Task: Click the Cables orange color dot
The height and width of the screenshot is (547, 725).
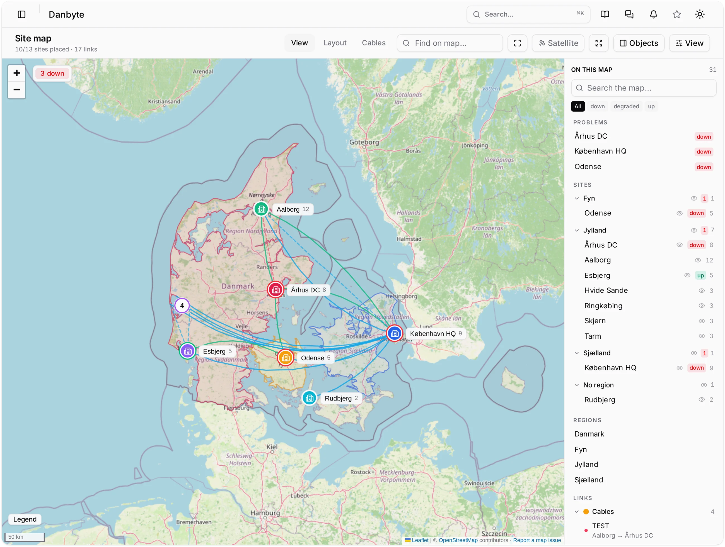Action: [586, 512]
